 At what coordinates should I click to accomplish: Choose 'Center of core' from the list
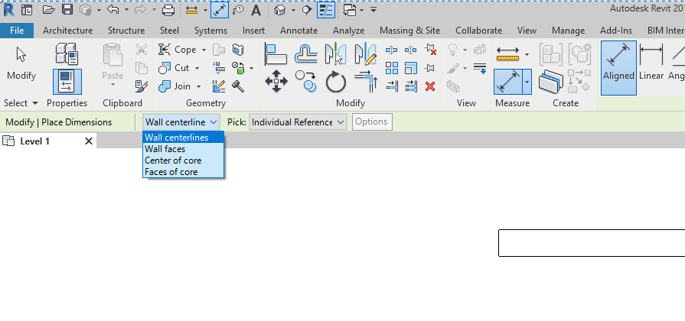click(184, 160)
